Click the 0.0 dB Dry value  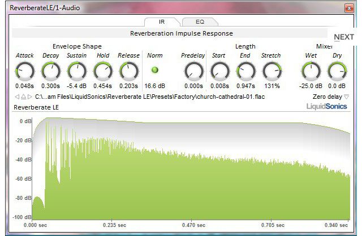[337, 86]
